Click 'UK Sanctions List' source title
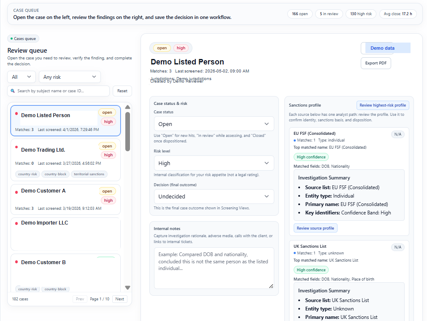 [x=310, y=246]
